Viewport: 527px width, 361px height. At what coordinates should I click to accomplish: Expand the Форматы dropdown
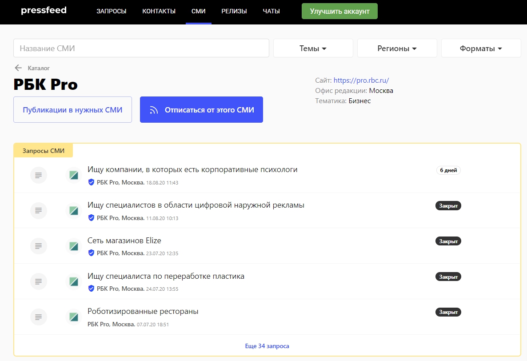pos(481,48)
